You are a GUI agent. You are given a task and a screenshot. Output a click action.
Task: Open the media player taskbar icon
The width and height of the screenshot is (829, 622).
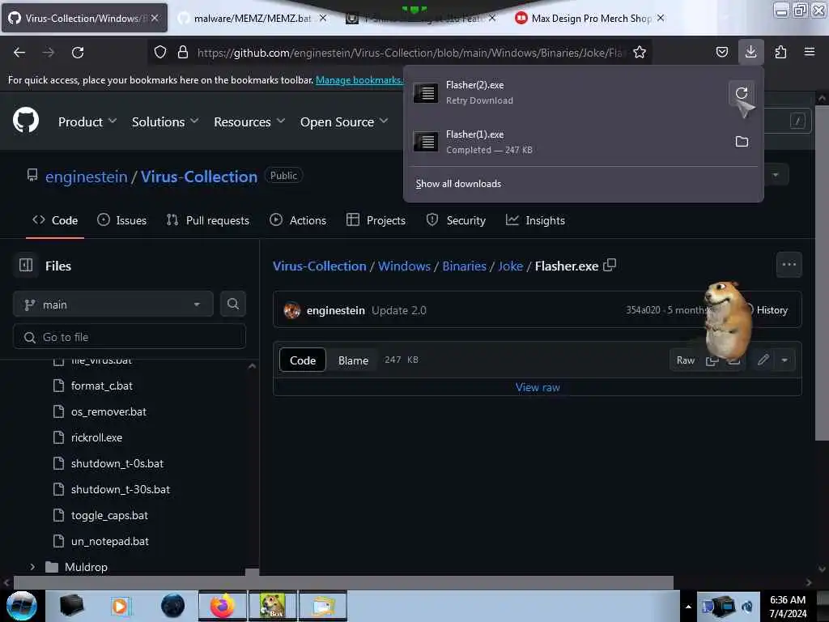(x=120, y=606)
